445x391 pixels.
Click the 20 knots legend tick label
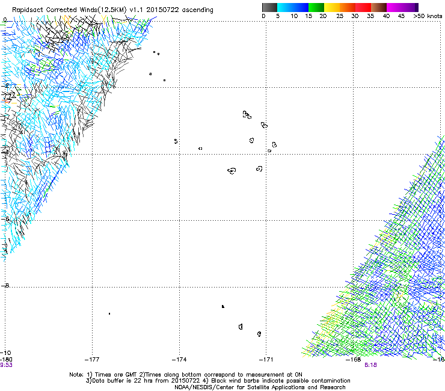tap(323, 16)
